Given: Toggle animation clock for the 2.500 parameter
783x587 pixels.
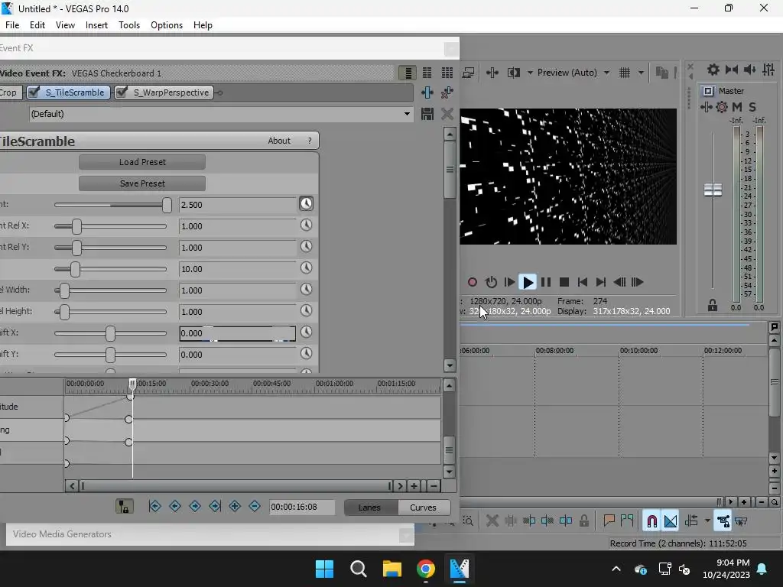Looking at the screenshot, I should pyautogui.click(x=306, y=203).
